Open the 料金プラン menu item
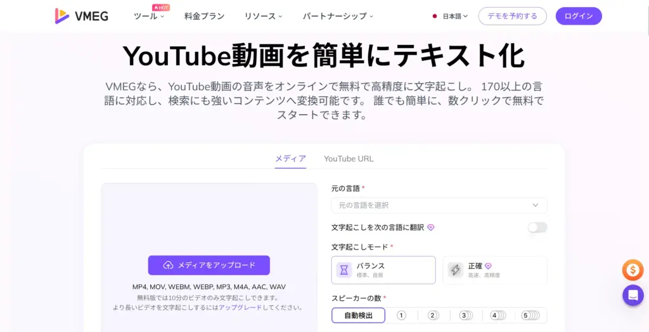 pos(204,16)
